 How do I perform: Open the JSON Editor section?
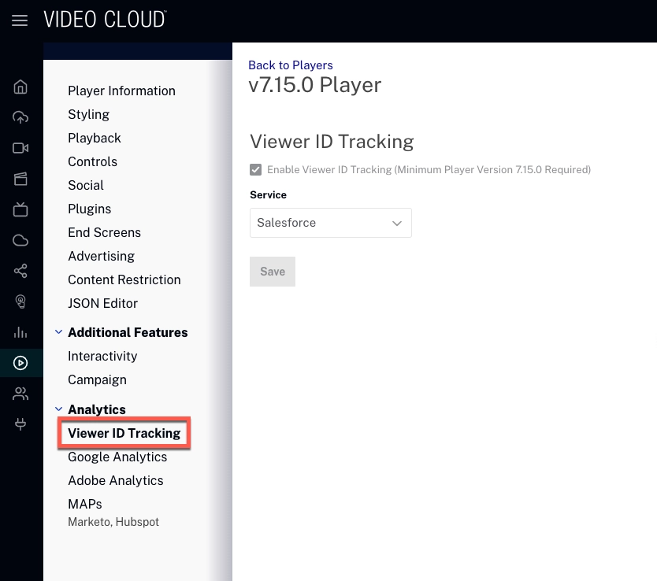point(102,303)
